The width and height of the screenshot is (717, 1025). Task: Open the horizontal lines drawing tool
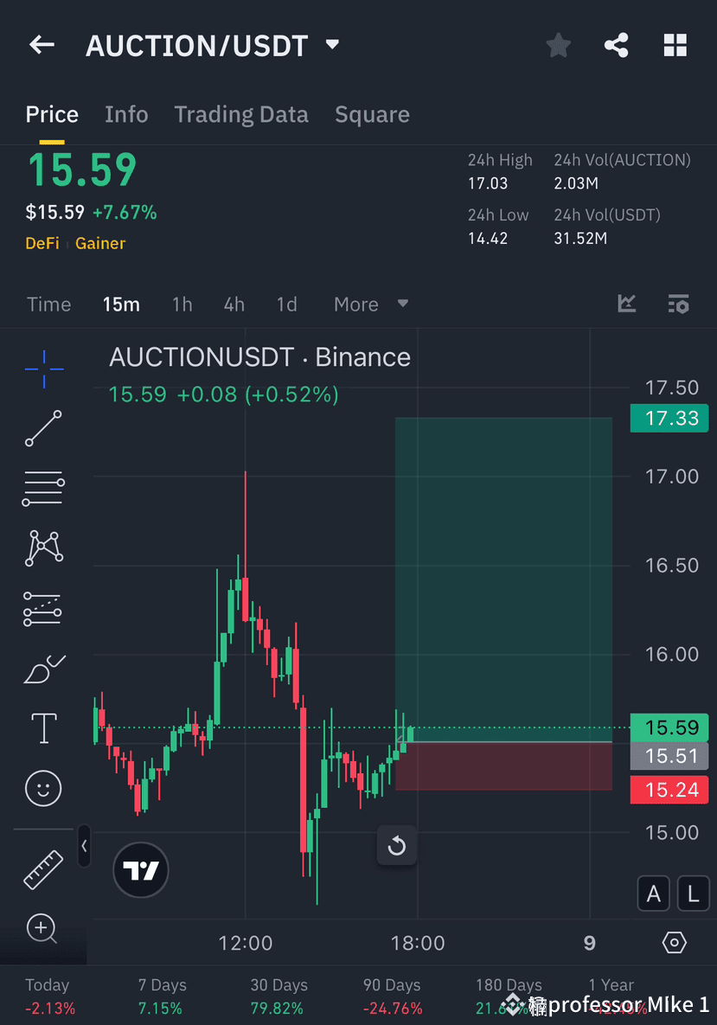[42, 488]
